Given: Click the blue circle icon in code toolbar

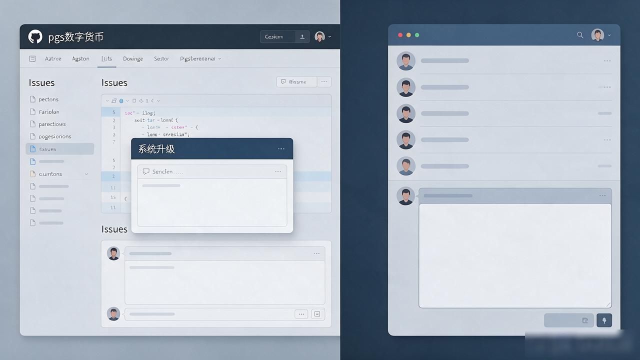Looking at the screenshot, I should (121, 100).
